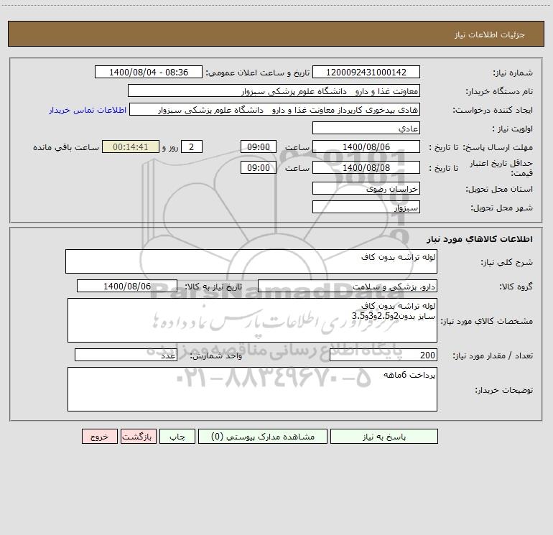Click the اولویت نیاز field عادی
The image size is (553, 535).
tap(366, 128)
